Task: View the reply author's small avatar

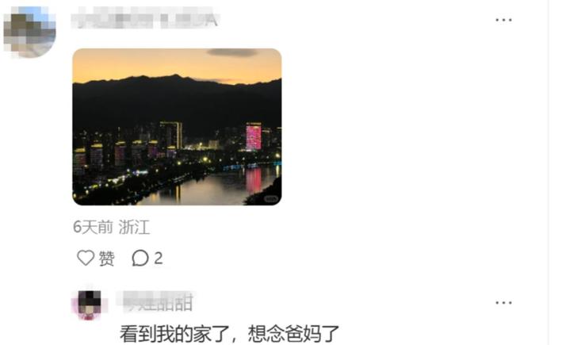Action: pyautogui.click(x=90, y=305)
